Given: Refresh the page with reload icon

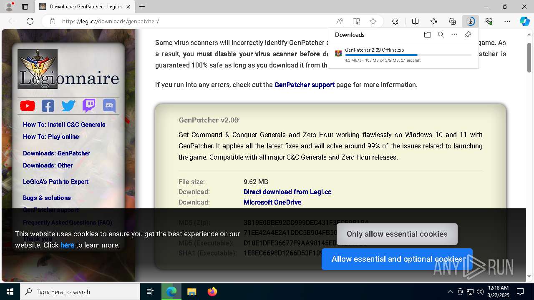Looking at the screenshot, I should (30, 21).
